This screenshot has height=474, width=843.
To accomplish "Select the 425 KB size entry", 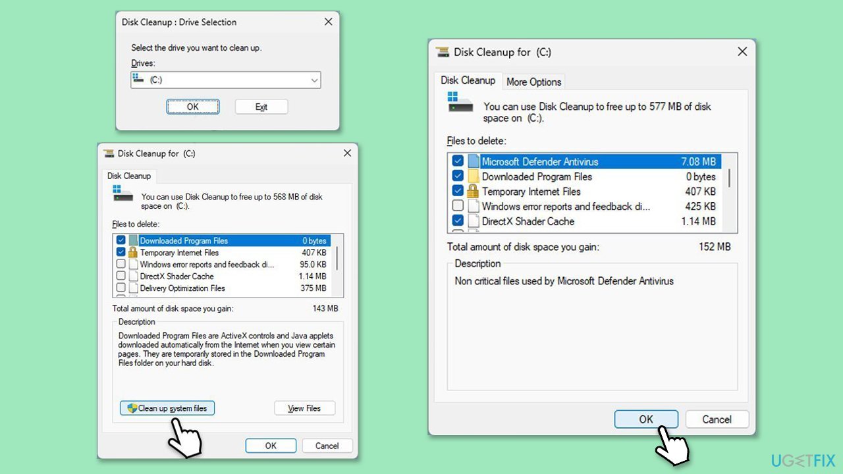I will pos(701,207).
